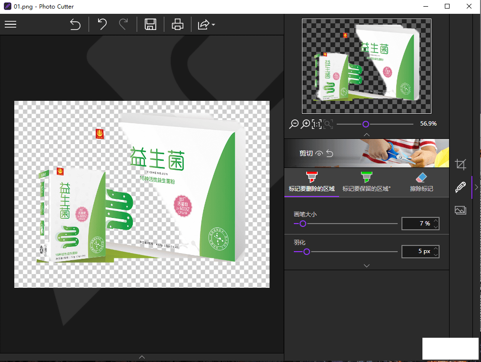Print the image

(177, 25)
